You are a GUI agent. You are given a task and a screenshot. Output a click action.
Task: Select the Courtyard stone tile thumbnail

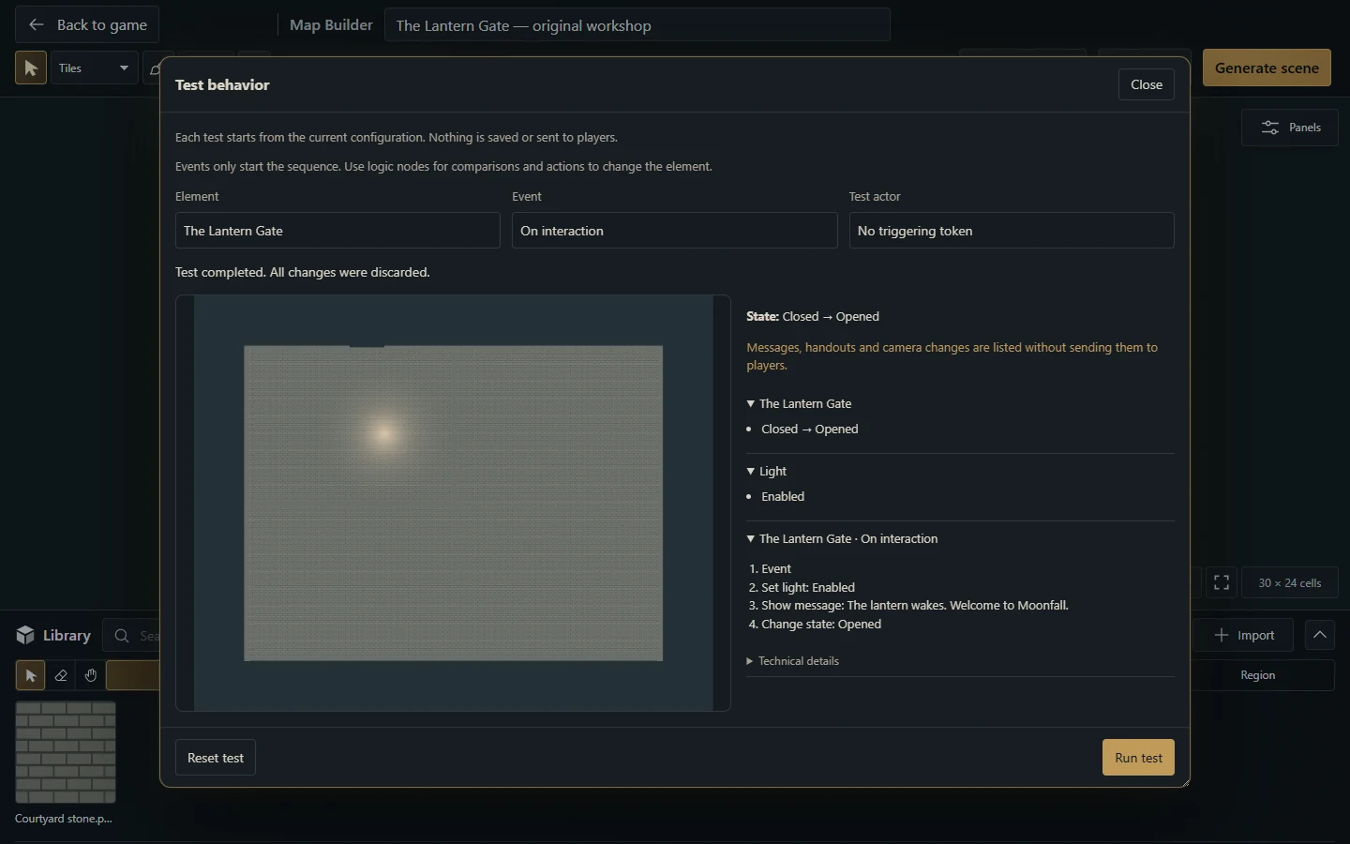(x=66, y=752)
